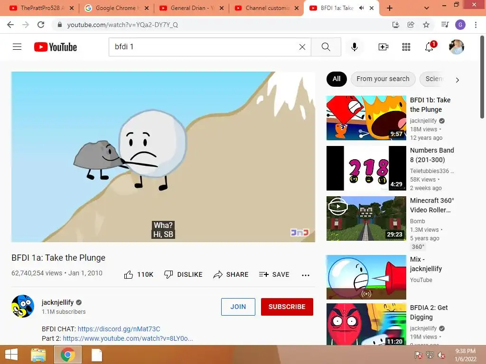The image size is (486, 364).
Task: Open the Chrome profile G avatar
Action: [x=460, y=25]
